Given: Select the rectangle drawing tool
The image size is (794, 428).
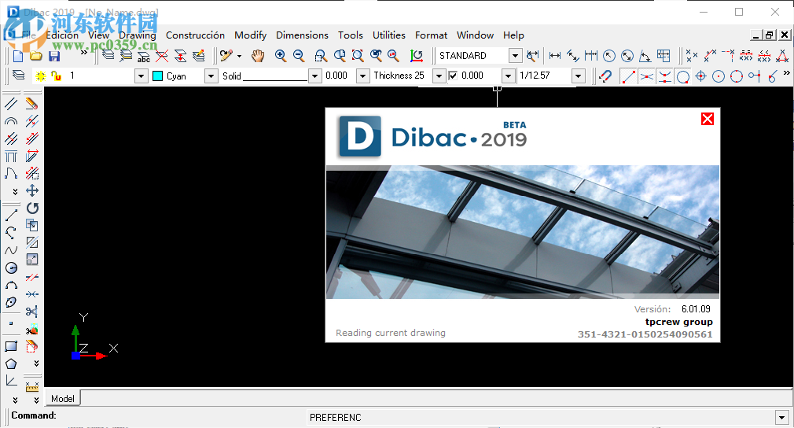Looking at the screenshot, I should click(11, 346).
